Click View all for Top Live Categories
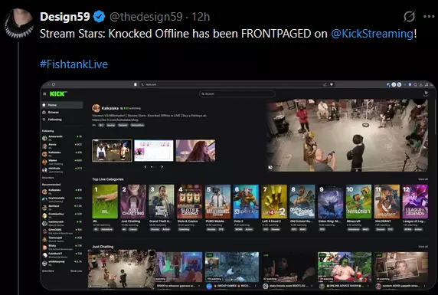This screenshot has width=438, height=295. click(x=423, y=179)
